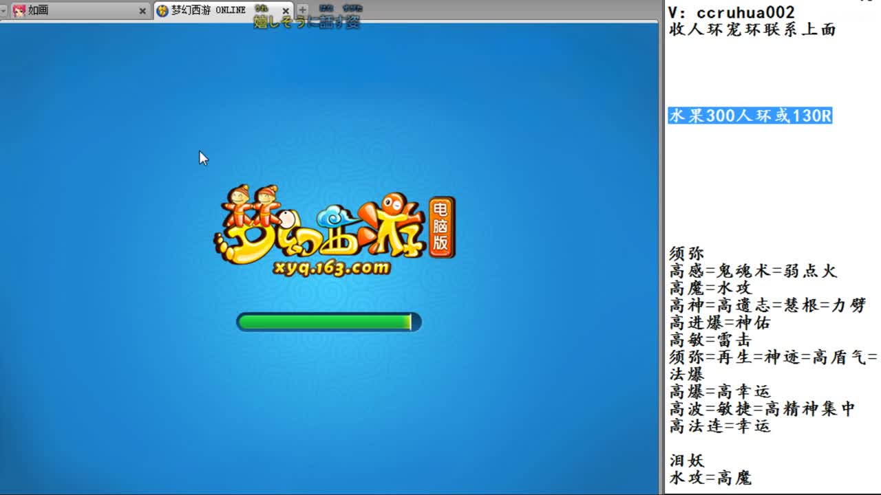Viewport: 881px width, 495px height.
Task: Close the 梦幻西游 ONLINE tab
Action: click(x=286, y=11)
